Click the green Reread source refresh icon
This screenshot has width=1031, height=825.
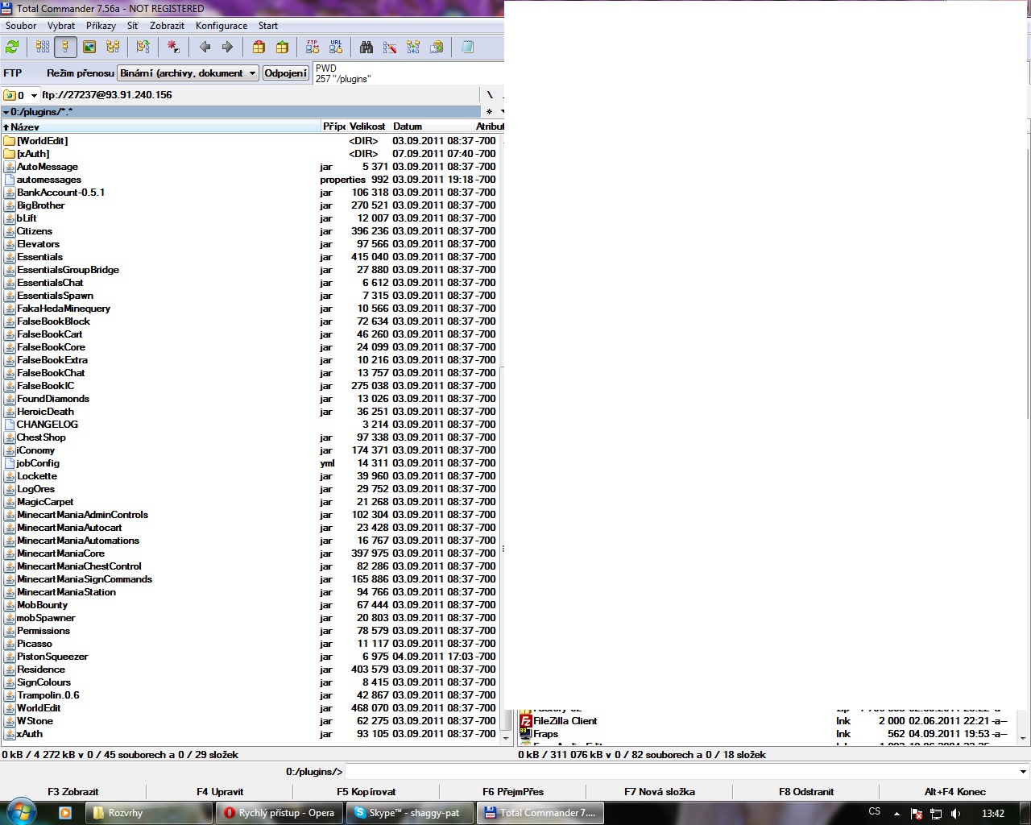coord(12,48)
